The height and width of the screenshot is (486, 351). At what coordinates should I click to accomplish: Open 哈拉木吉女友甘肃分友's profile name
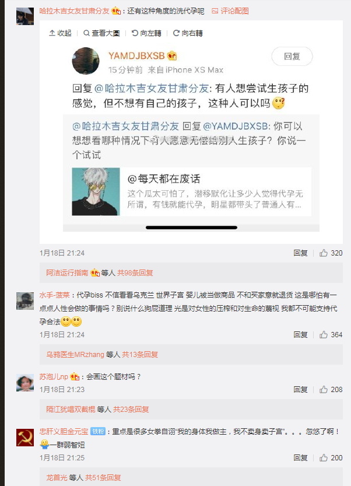tap(75, 11)
